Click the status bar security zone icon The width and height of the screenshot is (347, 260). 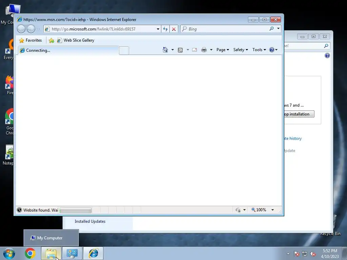coord(238,210)
